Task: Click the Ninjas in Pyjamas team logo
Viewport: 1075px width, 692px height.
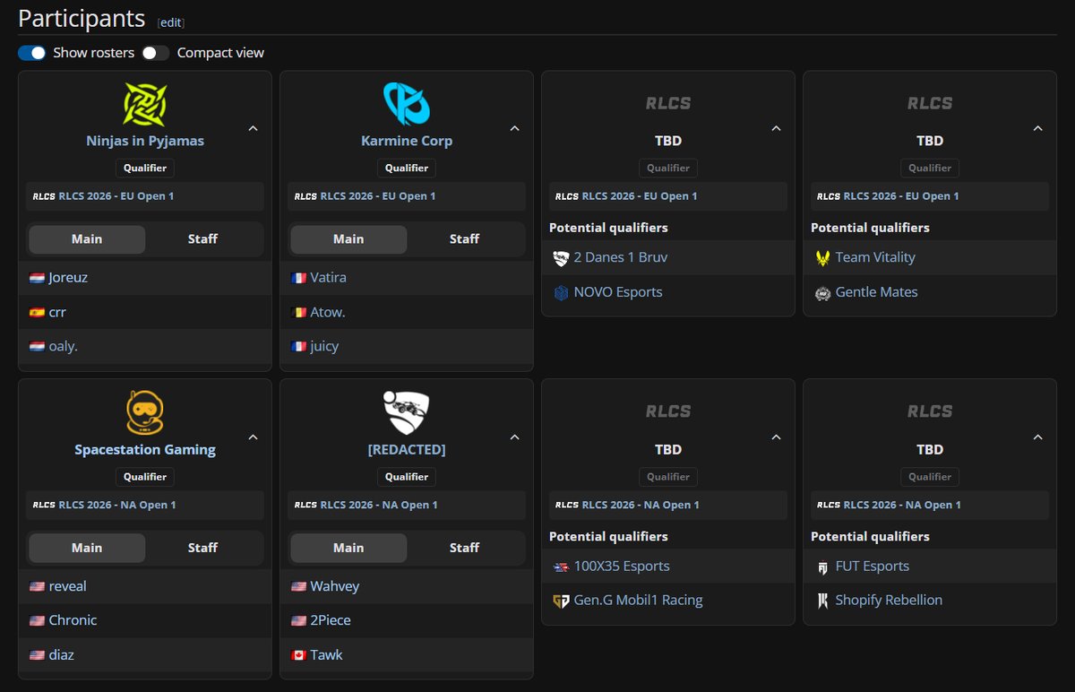Action: pos(145,103)
